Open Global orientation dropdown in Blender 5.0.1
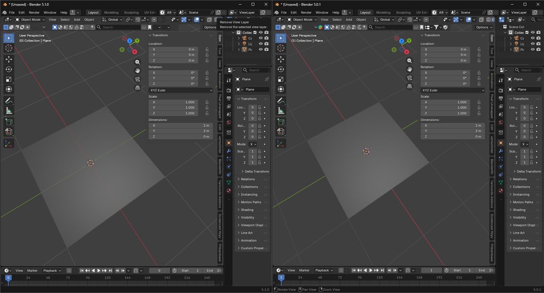Viewport: 544px width, 293px height. tap(384, 19)
